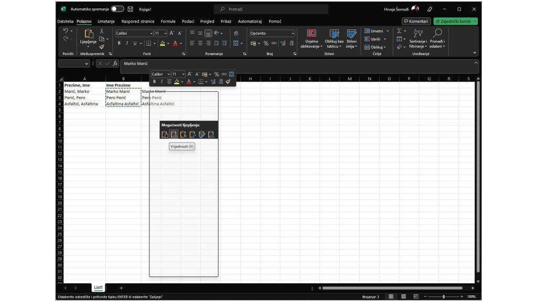The height and width of the screenshot is (302, 537).
Task: Toggle italic in the ribbon Font group
Action: tap(126, 43)
